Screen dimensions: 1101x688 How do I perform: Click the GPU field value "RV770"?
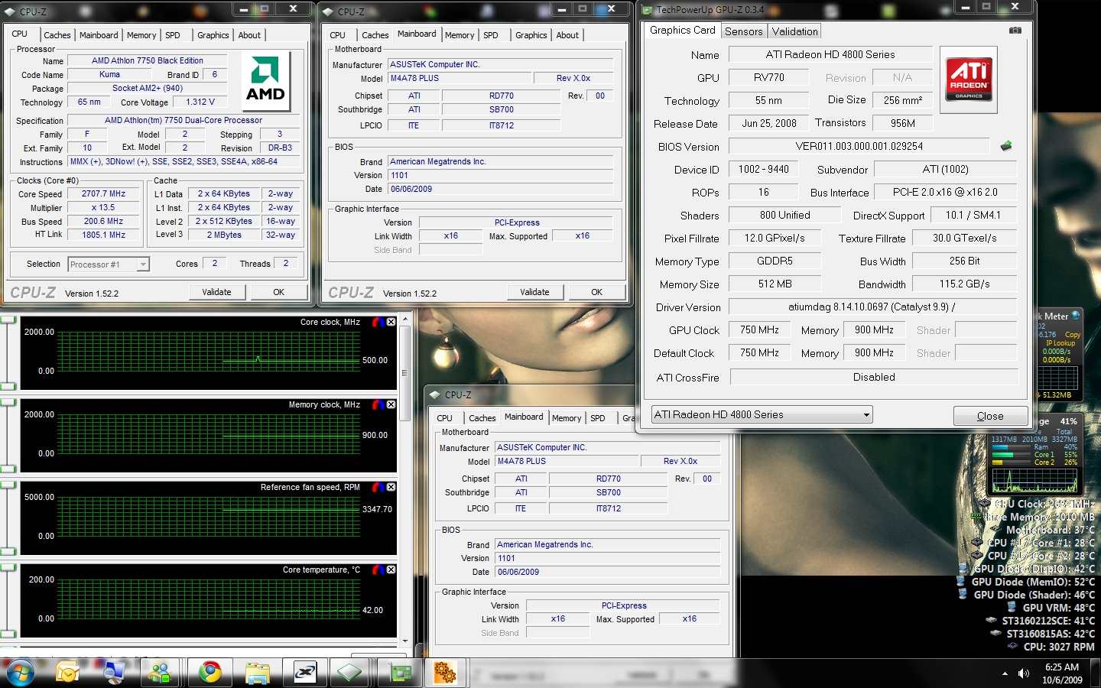click(x=769, y=77)
